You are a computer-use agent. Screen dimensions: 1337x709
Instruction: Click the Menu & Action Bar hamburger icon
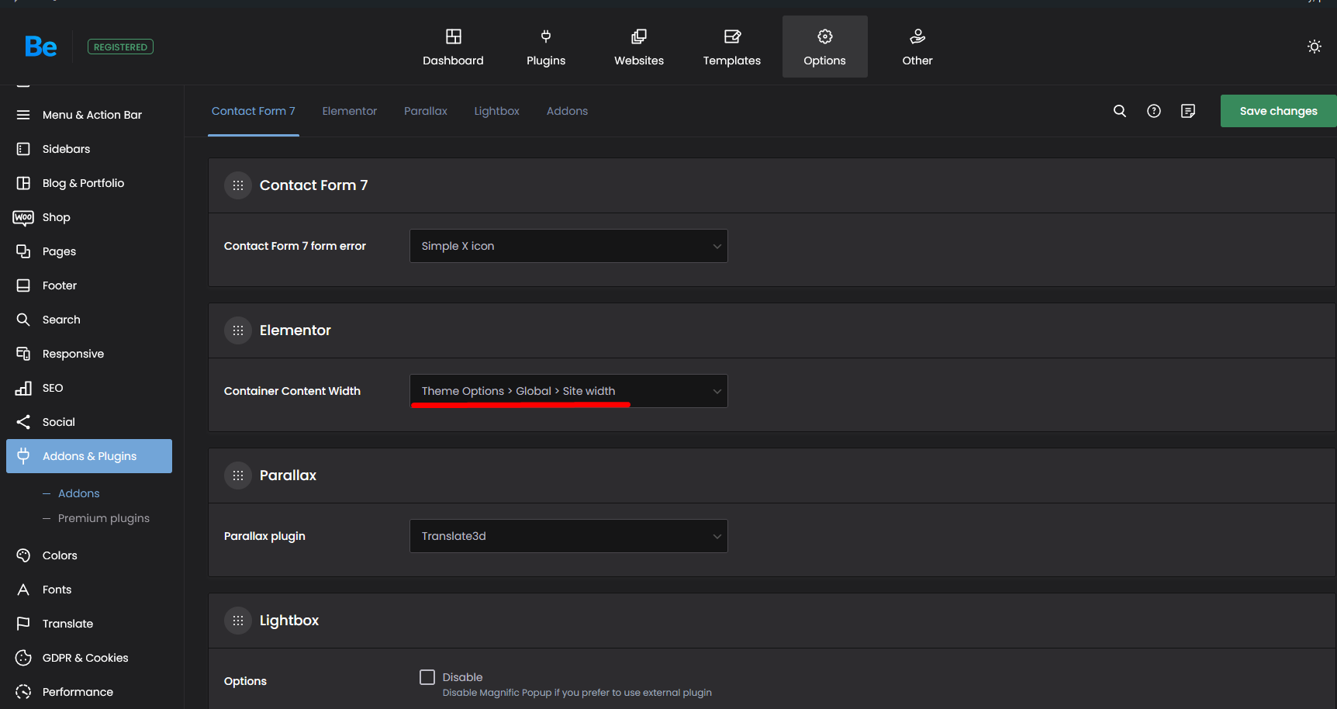tap(23, 115)
